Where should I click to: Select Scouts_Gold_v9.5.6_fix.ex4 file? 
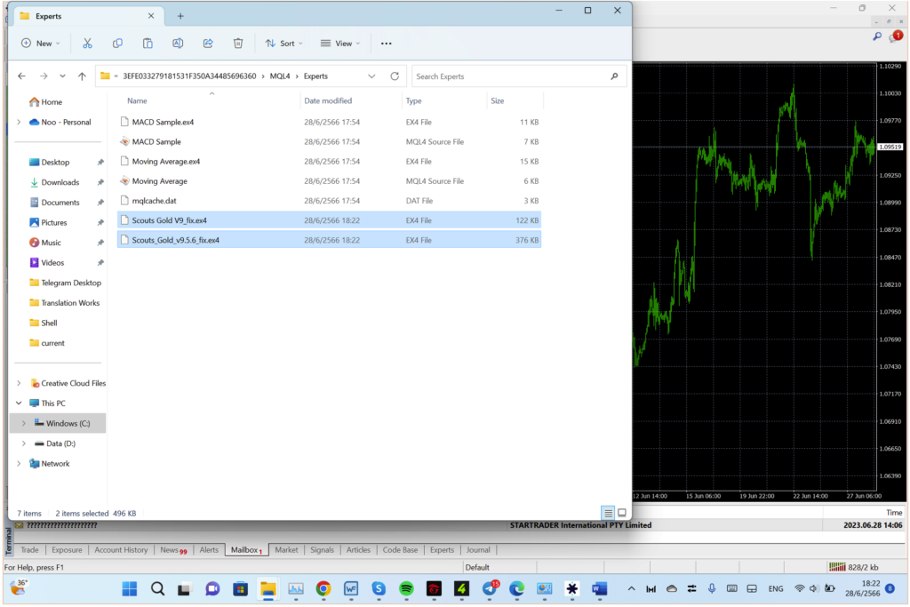click(329, 240)
